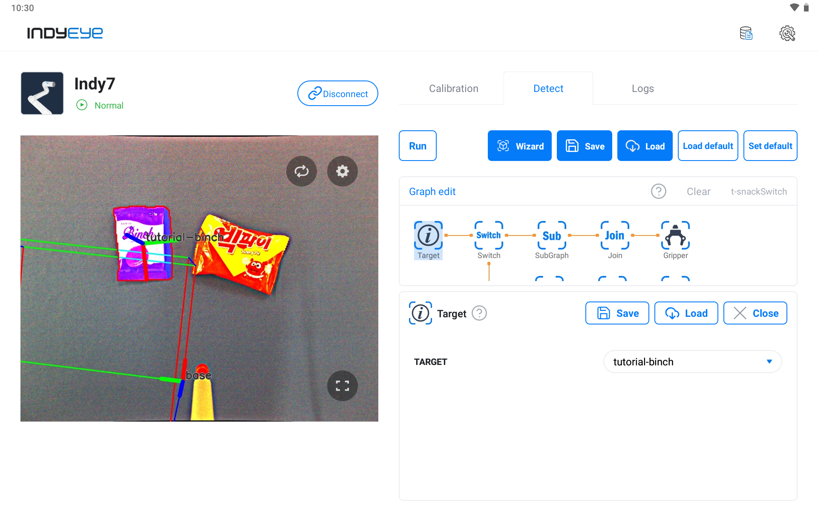Click the camera refresh loop icon
The image size is (818, 511).
coord(302,171)
